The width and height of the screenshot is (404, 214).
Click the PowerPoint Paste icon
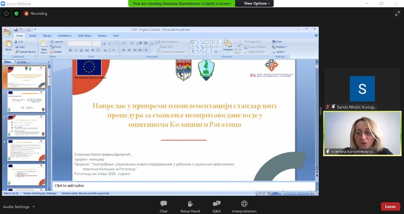pyautogui.click(x=8, y=45)
